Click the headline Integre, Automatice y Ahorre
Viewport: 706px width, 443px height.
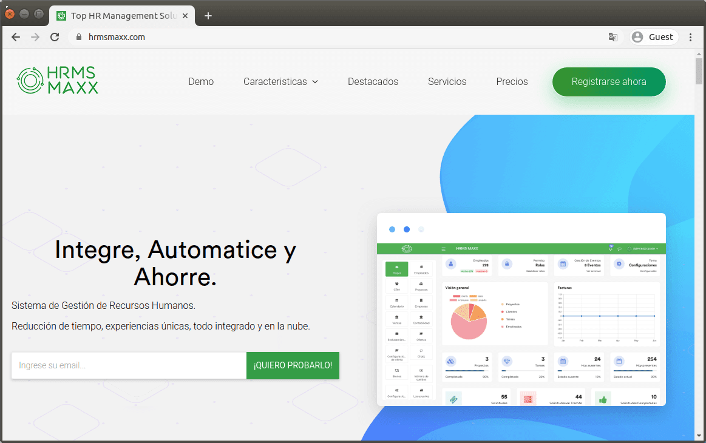point(175,263)
